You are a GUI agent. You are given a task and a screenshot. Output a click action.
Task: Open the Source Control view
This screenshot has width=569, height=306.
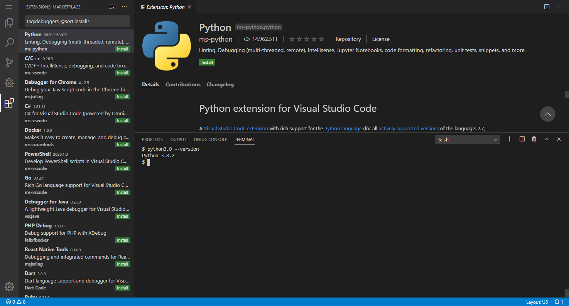coord(9,63)
